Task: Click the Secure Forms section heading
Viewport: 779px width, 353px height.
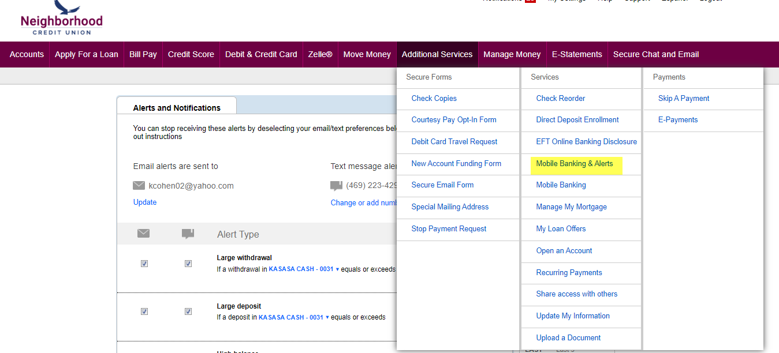Action: click(x=429, y=77)
